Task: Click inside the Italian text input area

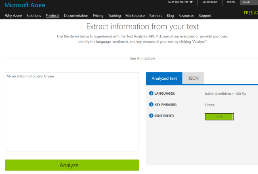Action: [72, 113]
